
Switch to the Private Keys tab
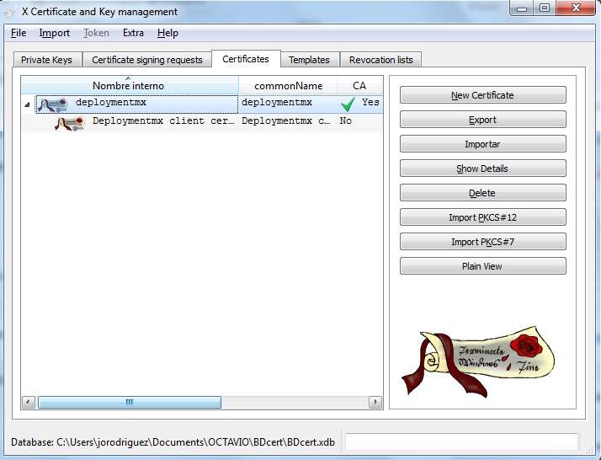(x=46, y=60)
